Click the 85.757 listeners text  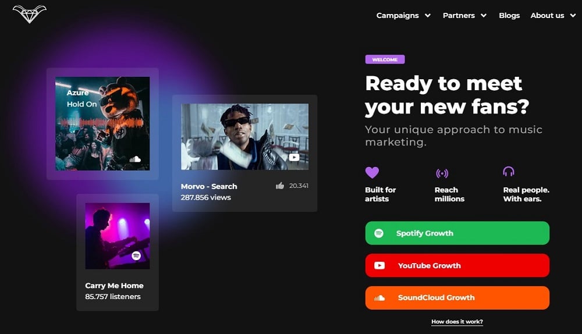(113, 297)
